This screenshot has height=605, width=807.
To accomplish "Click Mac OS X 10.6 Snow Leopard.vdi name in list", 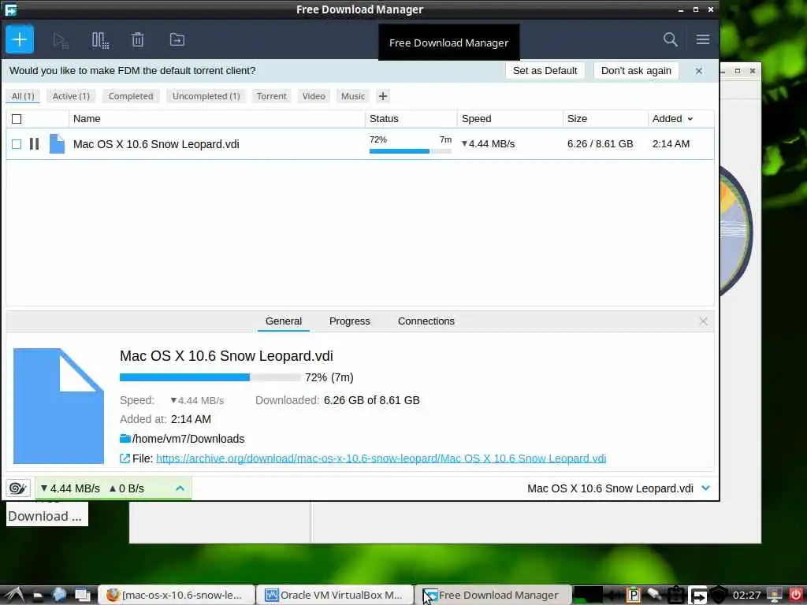I will point(156,144).
